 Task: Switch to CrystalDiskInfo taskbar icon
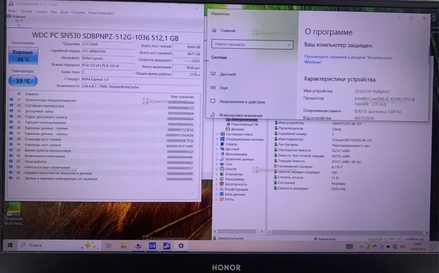tap(166, 246)
